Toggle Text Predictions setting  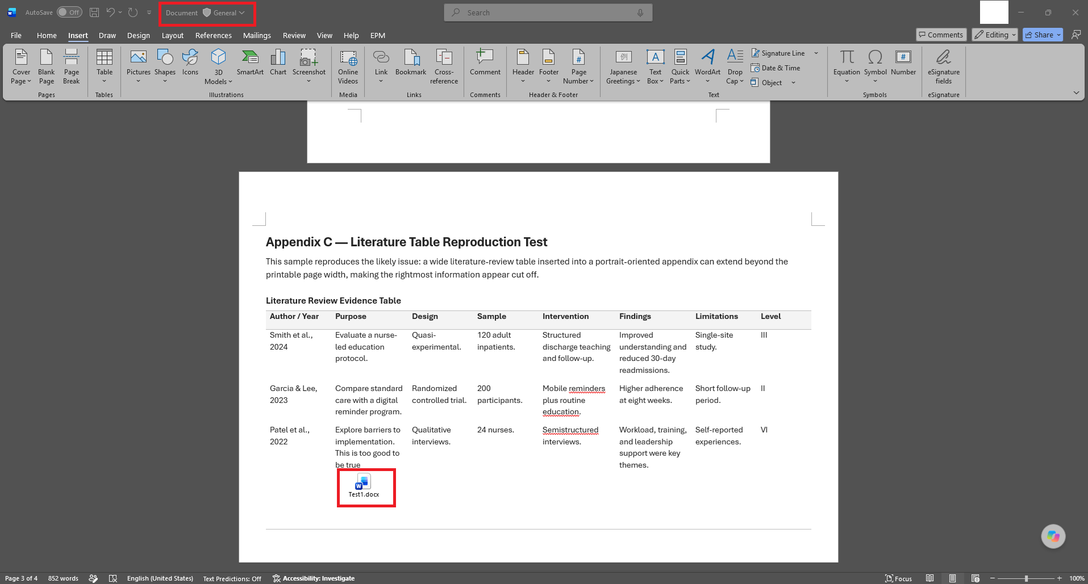click(232, 578)
